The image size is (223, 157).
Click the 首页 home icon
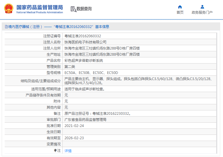(x=180, y=7)
